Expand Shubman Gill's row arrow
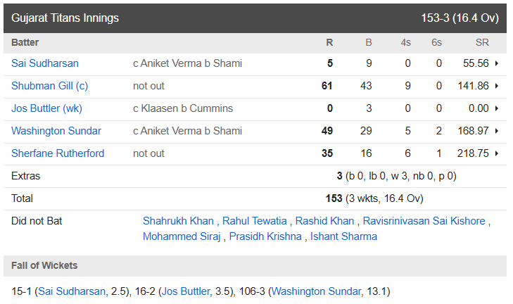The image size is (513, 304). [x=498, y=86]
